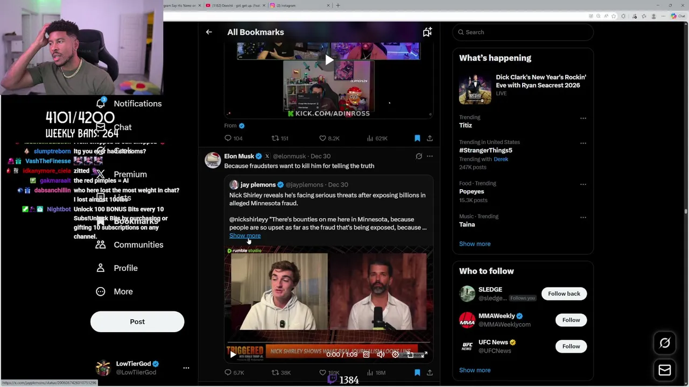Follow UFC News

[x=571, y=346]
